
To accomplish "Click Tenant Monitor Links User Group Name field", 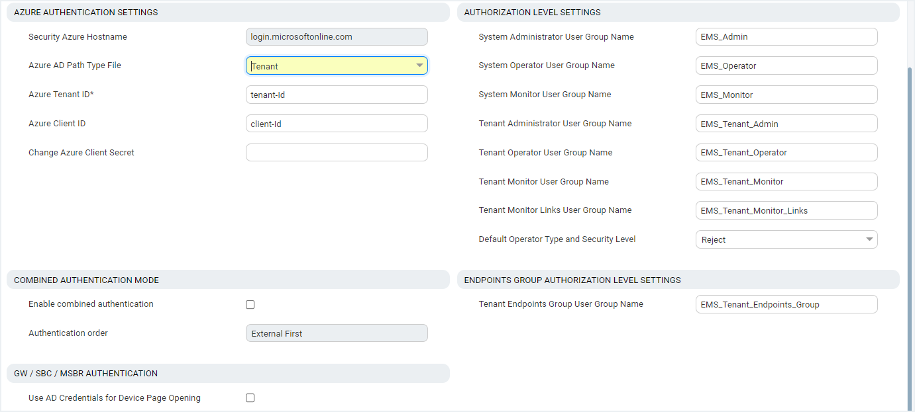I will pos(786,210).
